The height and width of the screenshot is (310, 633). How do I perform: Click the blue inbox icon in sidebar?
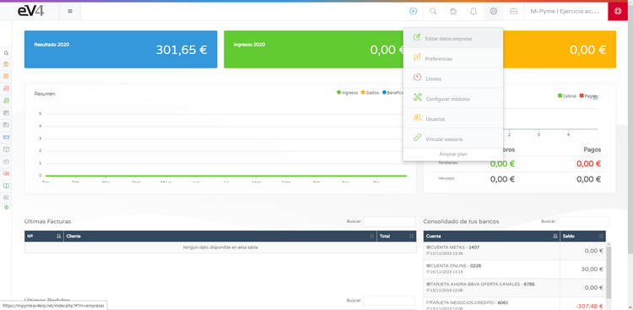[x=6, y=137]
